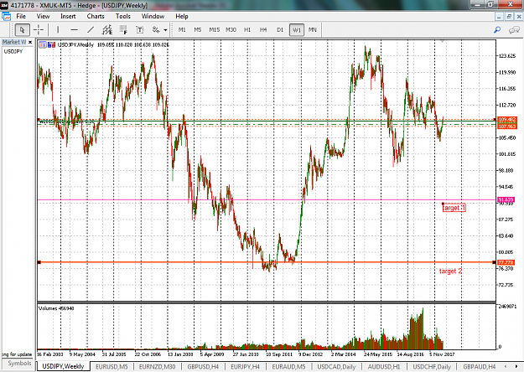
Task: Select the trendline drawing tool
Action: [x=91, y=29]
